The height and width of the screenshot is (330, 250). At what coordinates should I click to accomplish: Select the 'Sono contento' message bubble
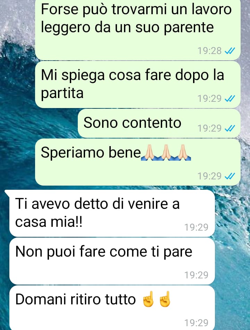click(159, 123)
